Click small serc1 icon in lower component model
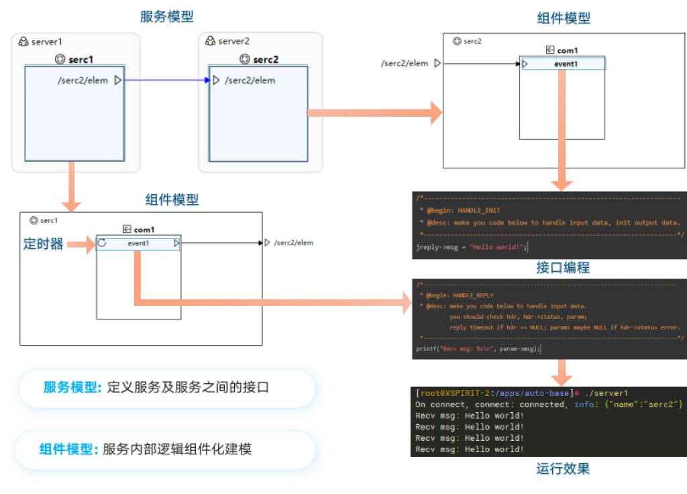 pos(34,220)
